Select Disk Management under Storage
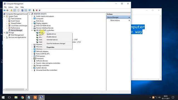Screen dimensions: 178x100 (x=17, y=35)
